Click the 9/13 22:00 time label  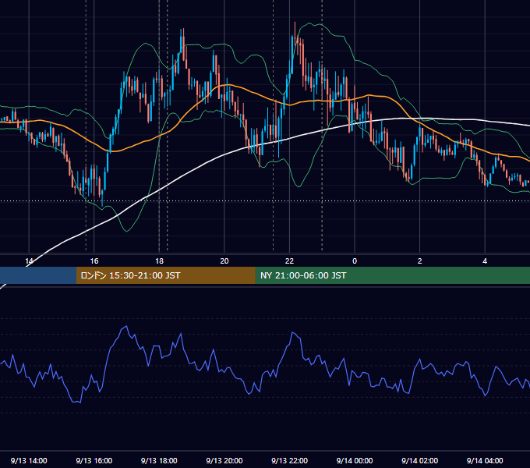[x=289, y=460]
